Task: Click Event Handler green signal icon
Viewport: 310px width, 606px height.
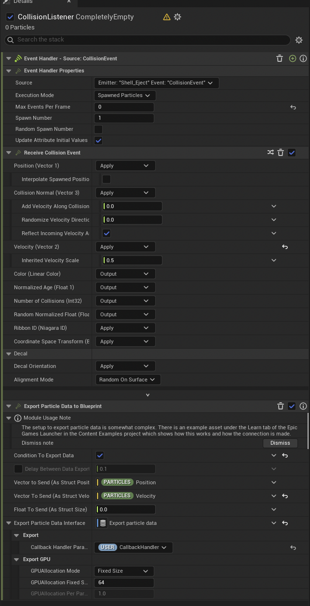Action: click(18, 58)
